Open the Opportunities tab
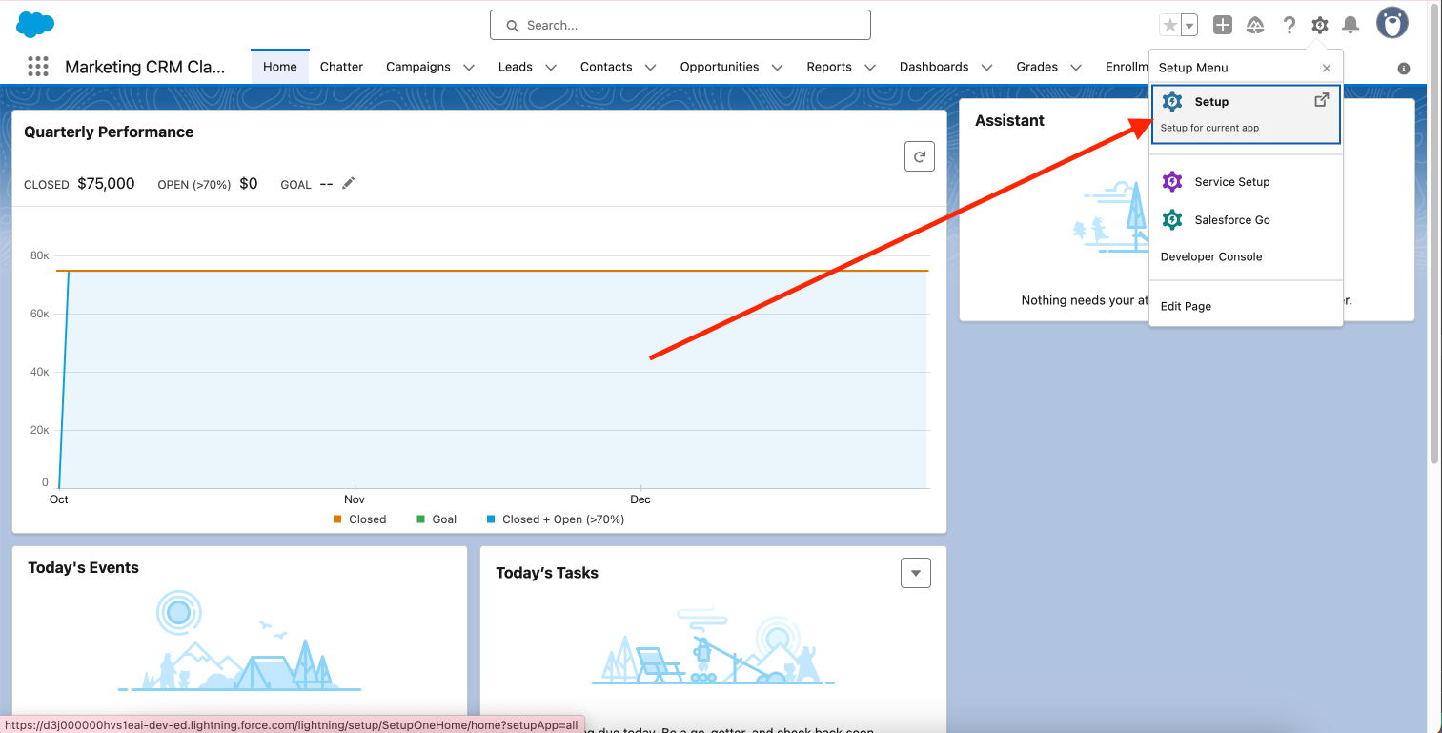1442x733 pixels. coord(720,67)
